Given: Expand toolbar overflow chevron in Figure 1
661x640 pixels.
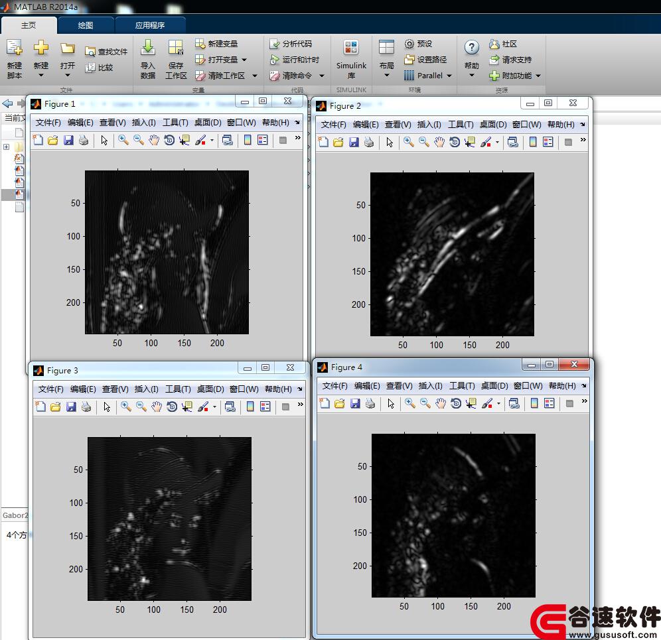Looking at the screenshot, I should (x=298, y=138).
